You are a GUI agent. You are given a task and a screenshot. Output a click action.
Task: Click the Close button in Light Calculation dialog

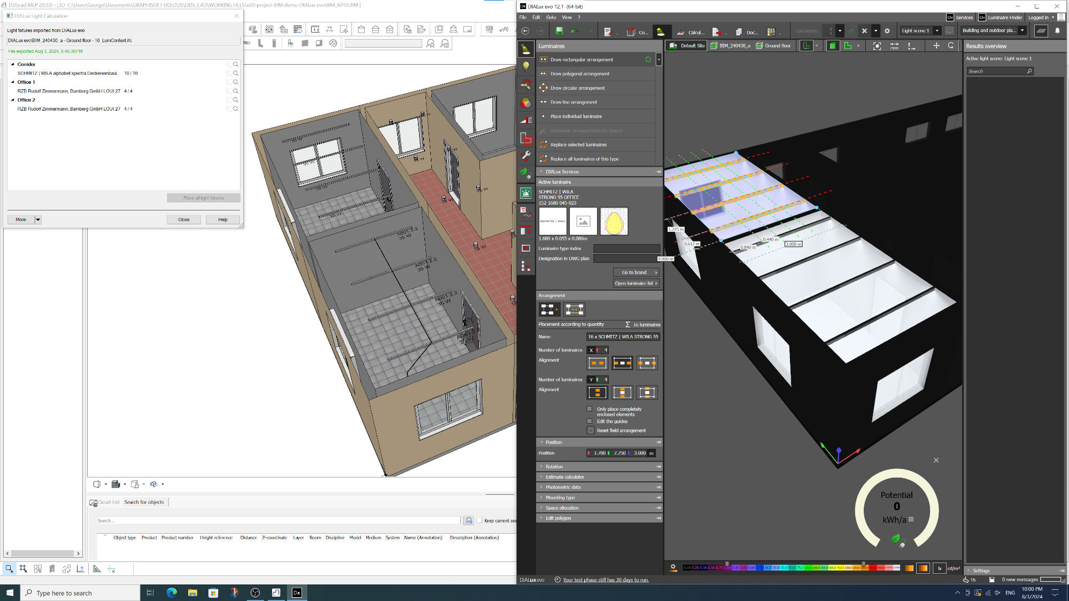pos(184,220)
